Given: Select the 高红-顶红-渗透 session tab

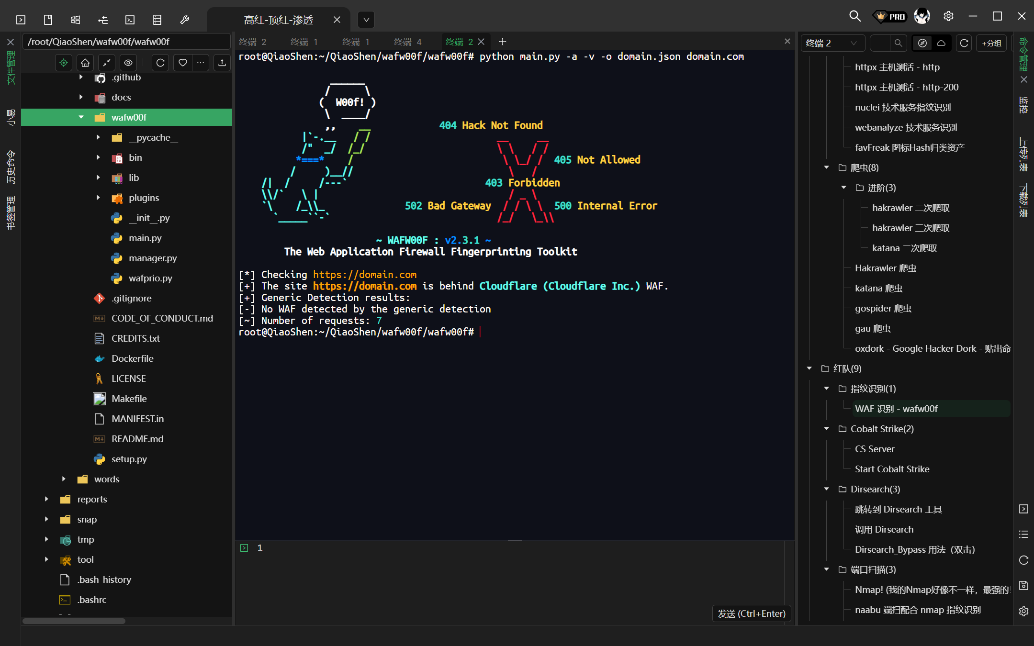Looking at the screenshot, I should [279, 20].
